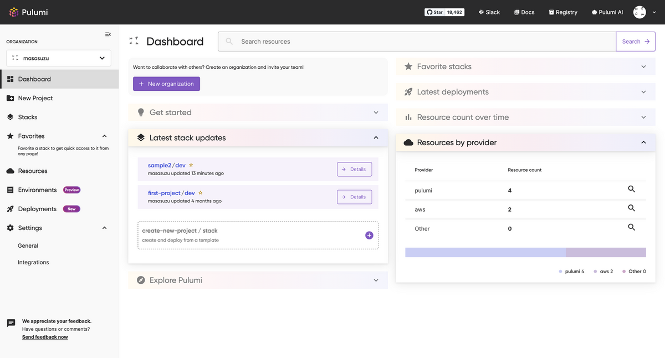The width and height of the screenshot is (665, 358).
Task: Collapse the Favorites section in sidebar
Action: click(x=104, y=136)
